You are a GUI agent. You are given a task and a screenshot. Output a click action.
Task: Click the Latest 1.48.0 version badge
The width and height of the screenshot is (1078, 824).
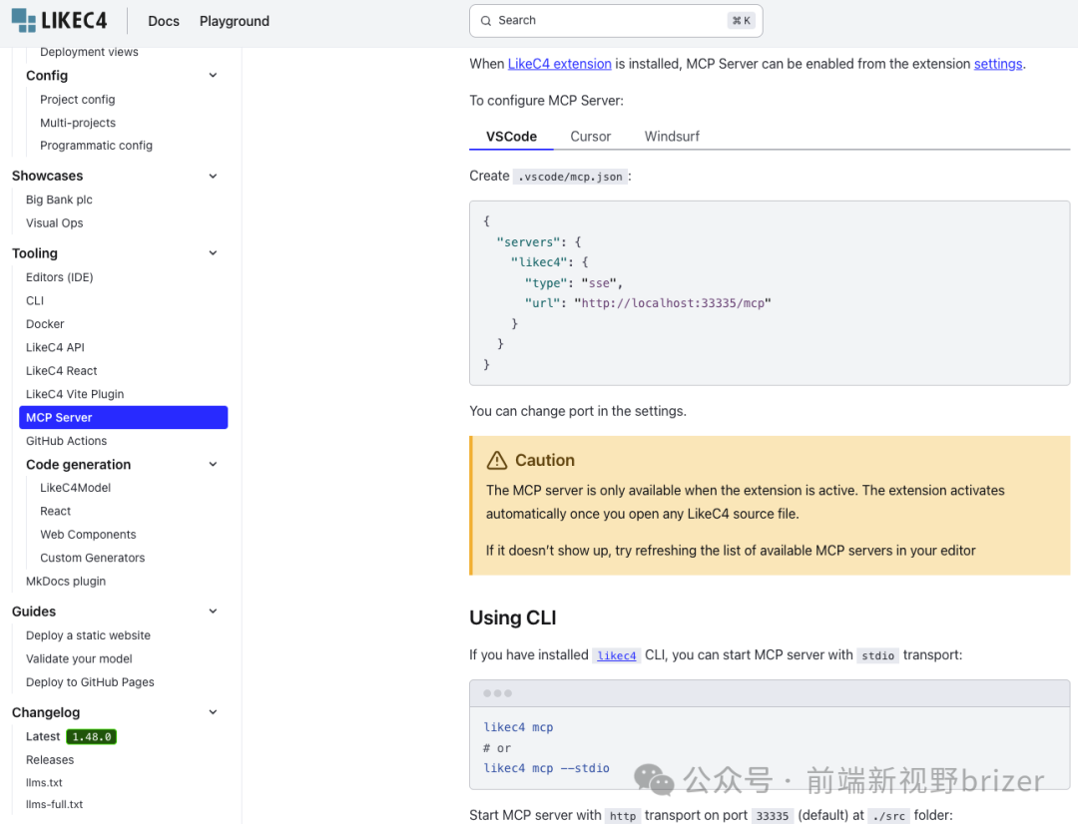[x=91, y=736]
